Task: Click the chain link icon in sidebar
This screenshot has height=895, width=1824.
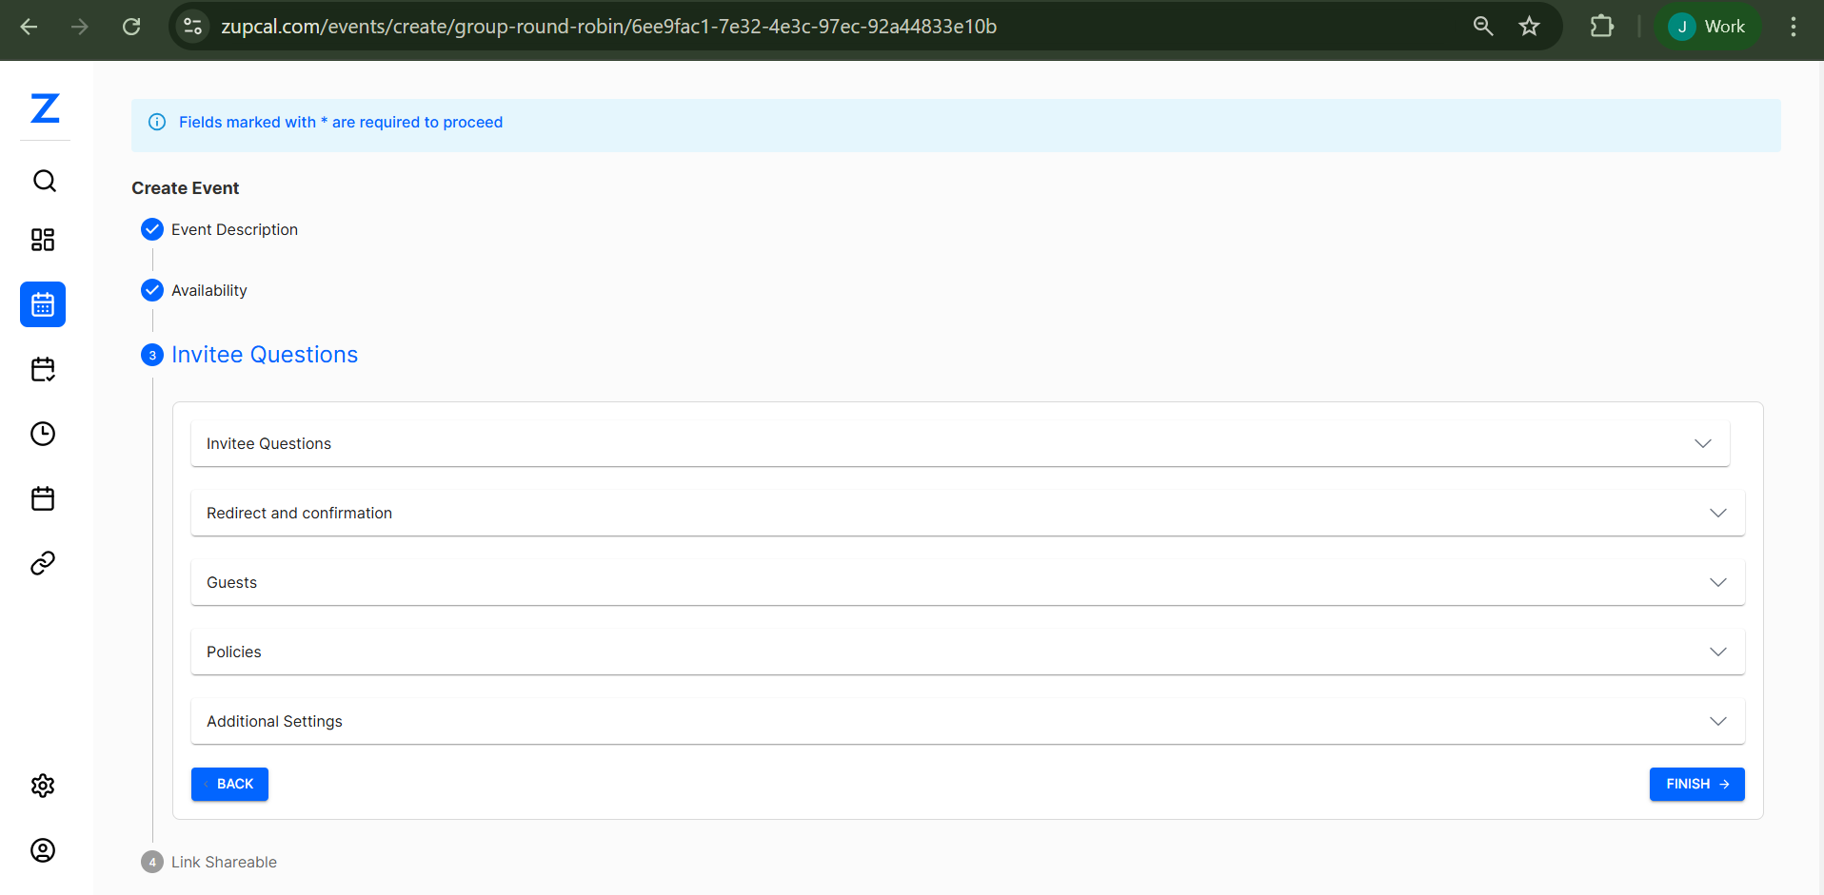Action: 43,563
